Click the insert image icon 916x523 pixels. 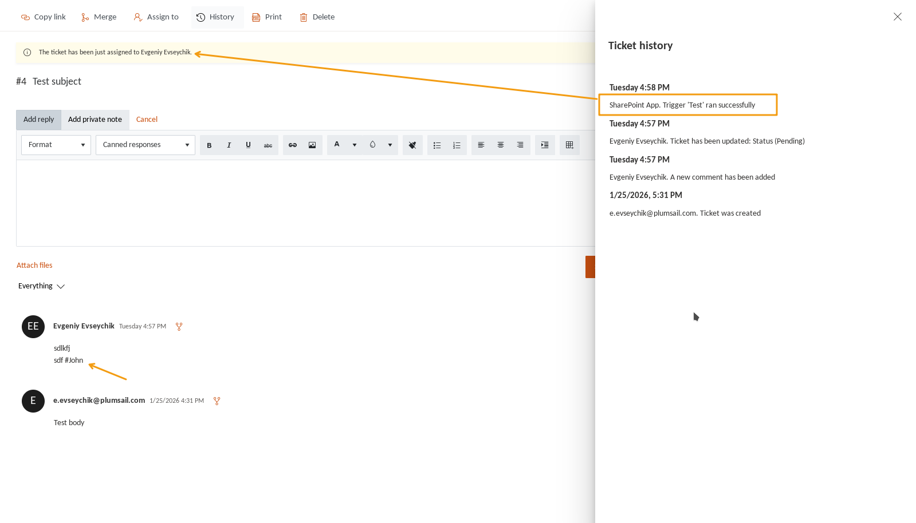click(312, 145)
